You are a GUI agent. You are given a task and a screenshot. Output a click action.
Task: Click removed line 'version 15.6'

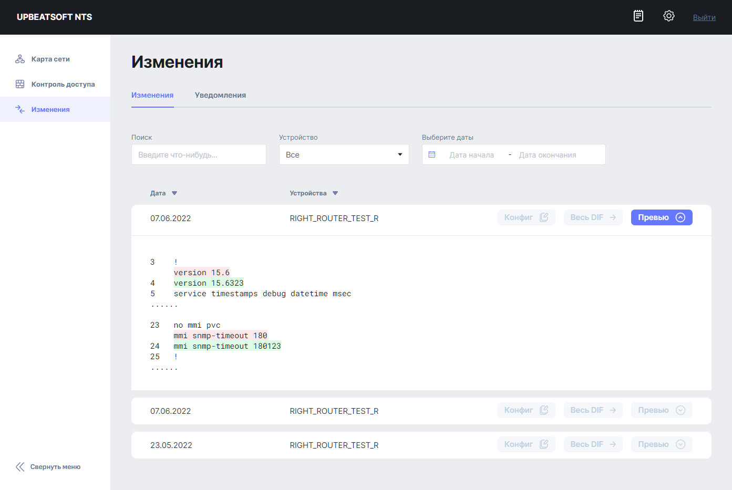pos(202,273)
